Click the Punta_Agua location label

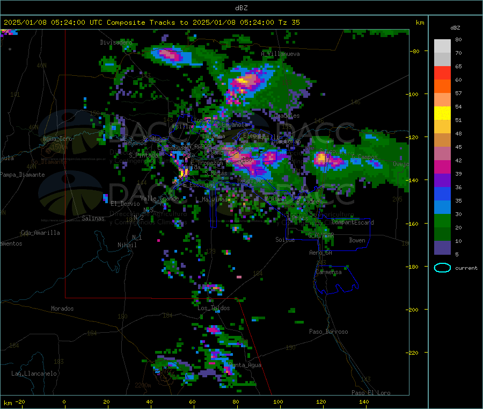pos(245,365)
